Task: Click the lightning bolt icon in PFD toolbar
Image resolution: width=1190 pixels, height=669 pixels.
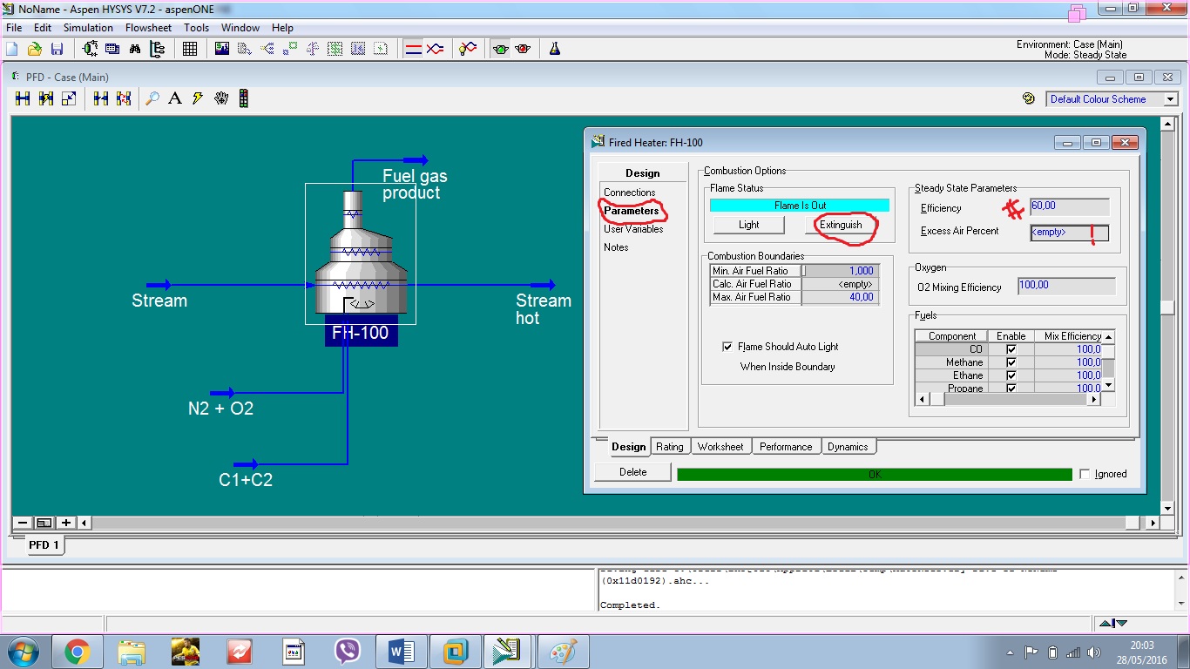Action: coord(198,98)
